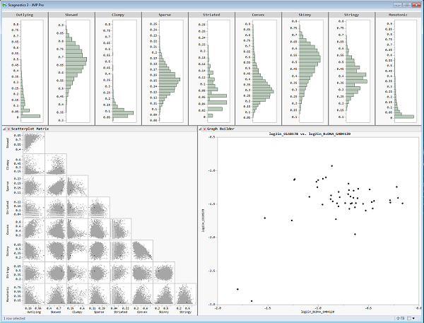
Task: Click the Graph Builder Y axis label
Action: [205, 219]
